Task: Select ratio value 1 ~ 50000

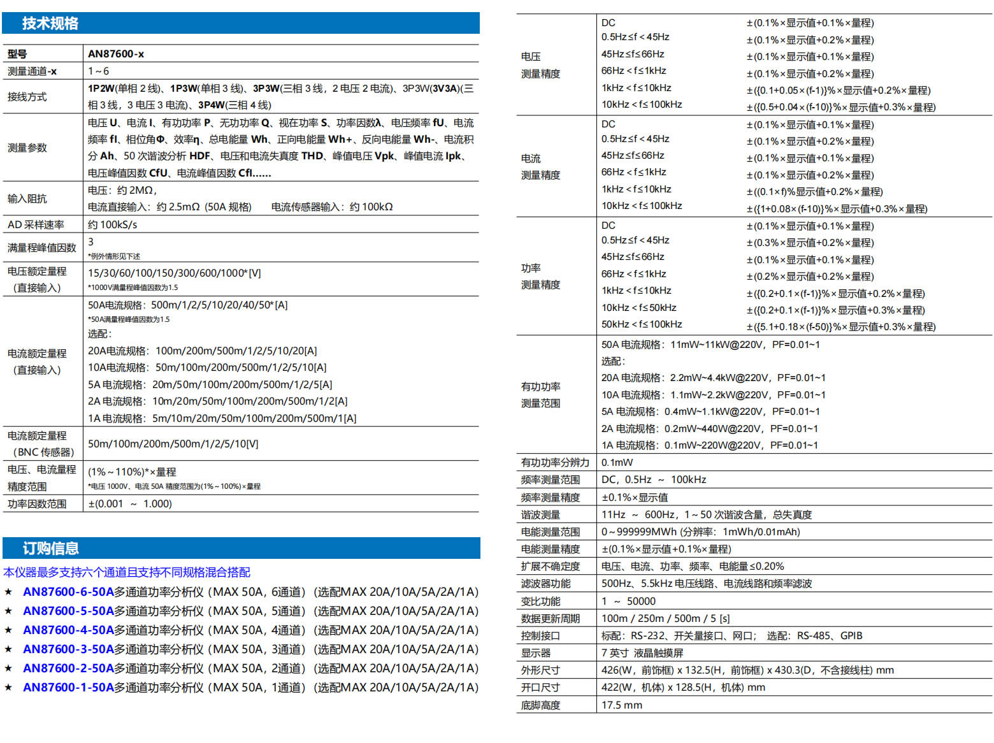Action: [x=628, y=602]
